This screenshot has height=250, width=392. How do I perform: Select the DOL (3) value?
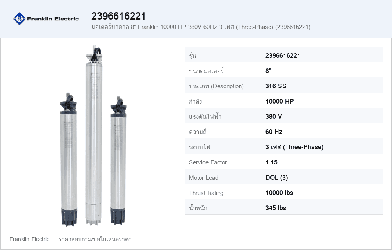277,178
